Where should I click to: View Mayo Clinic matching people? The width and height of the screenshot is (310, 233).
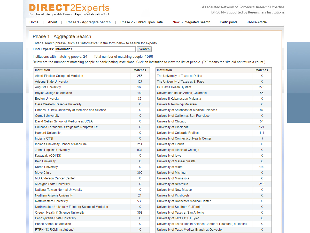pos(43,173)
